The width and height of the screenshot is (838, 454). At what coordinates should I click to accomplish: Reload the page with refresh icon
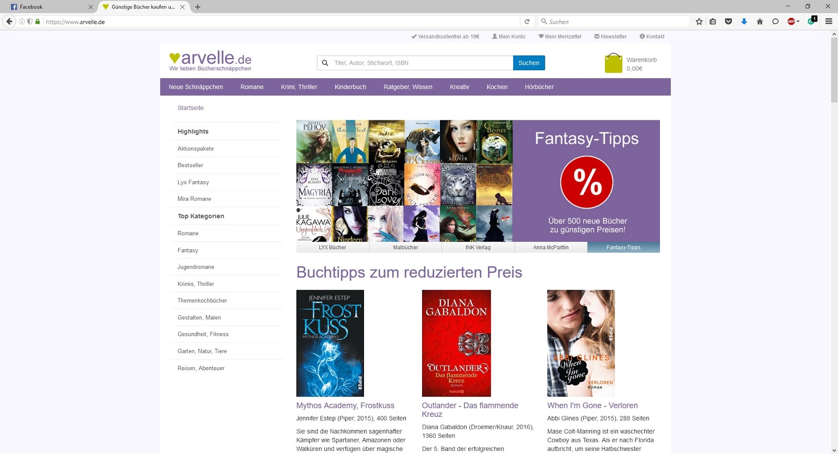527,21
